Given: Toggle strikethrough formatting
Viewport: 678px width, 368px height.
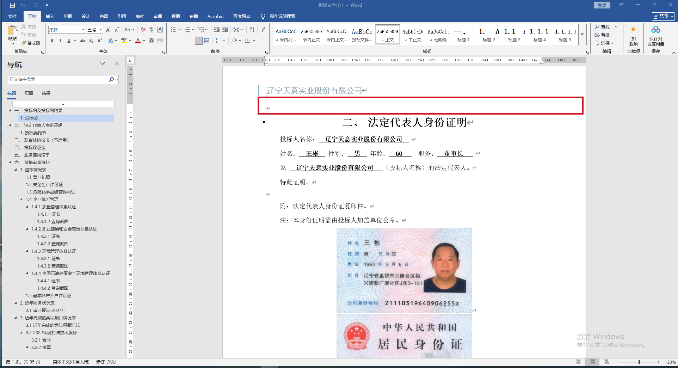Looking at the screenshot, I should point(83,41).
